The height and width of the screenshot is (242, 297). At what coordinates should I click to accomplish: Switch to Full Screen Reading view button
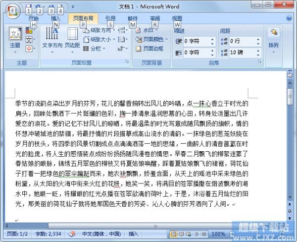point(181,234)
